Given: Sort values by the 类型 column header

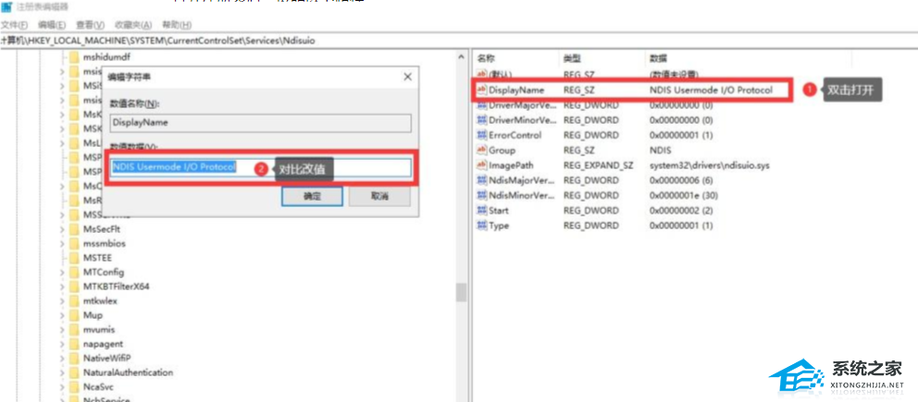Looking at the screenshot, I should (x=571, y=58).
